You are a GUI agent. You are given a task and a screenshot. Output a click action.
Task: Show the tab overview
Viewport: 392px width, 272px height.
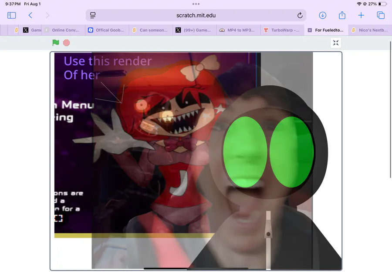381,16
